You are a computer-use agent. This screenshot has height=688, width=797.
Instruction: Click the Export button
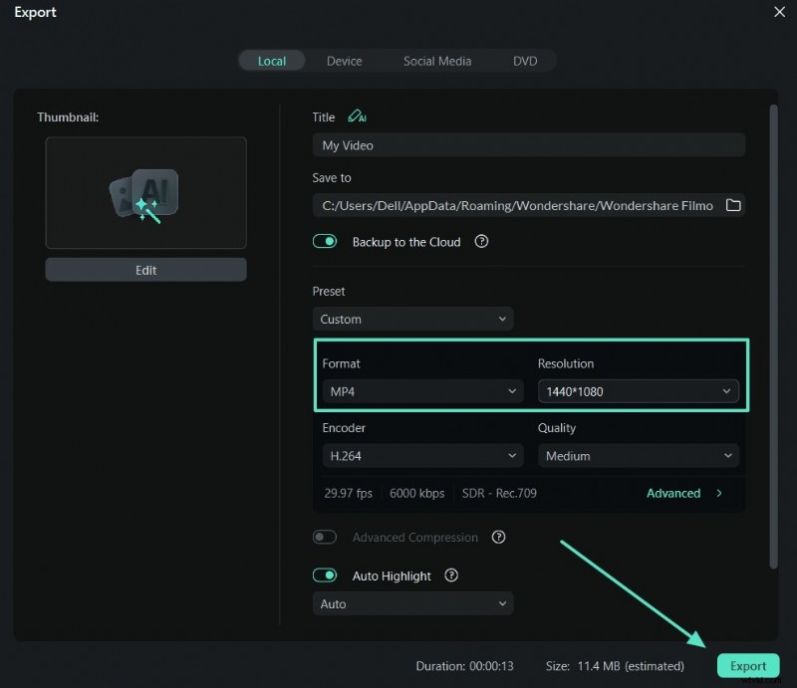click(x=748, y=665)
